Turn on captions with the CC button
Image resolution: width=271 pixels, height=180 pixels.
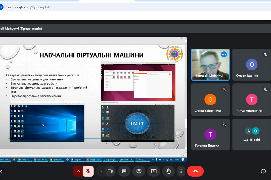pyautogui.click(x=124, y=171)
